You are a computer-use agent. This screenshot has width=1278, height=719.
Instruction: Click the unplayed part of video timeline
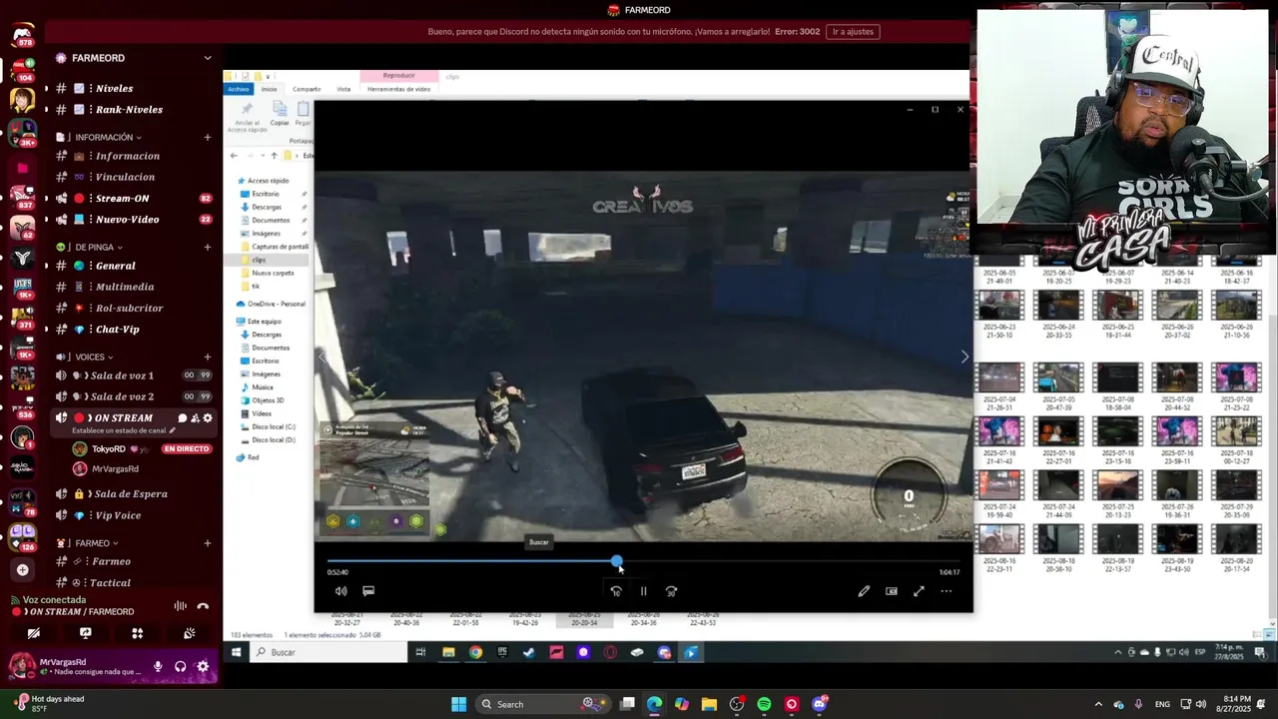(791, 561)
